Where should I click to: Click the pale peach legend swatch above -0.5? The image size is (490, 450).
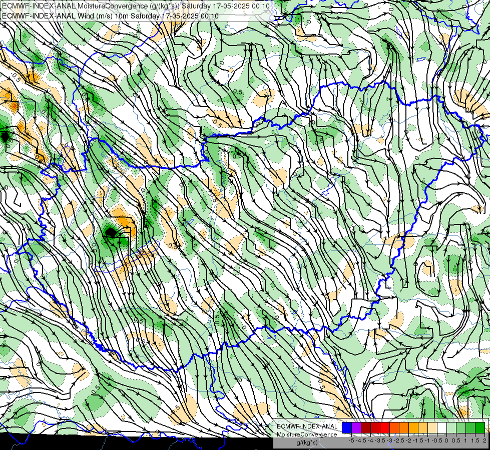(433, 428)
